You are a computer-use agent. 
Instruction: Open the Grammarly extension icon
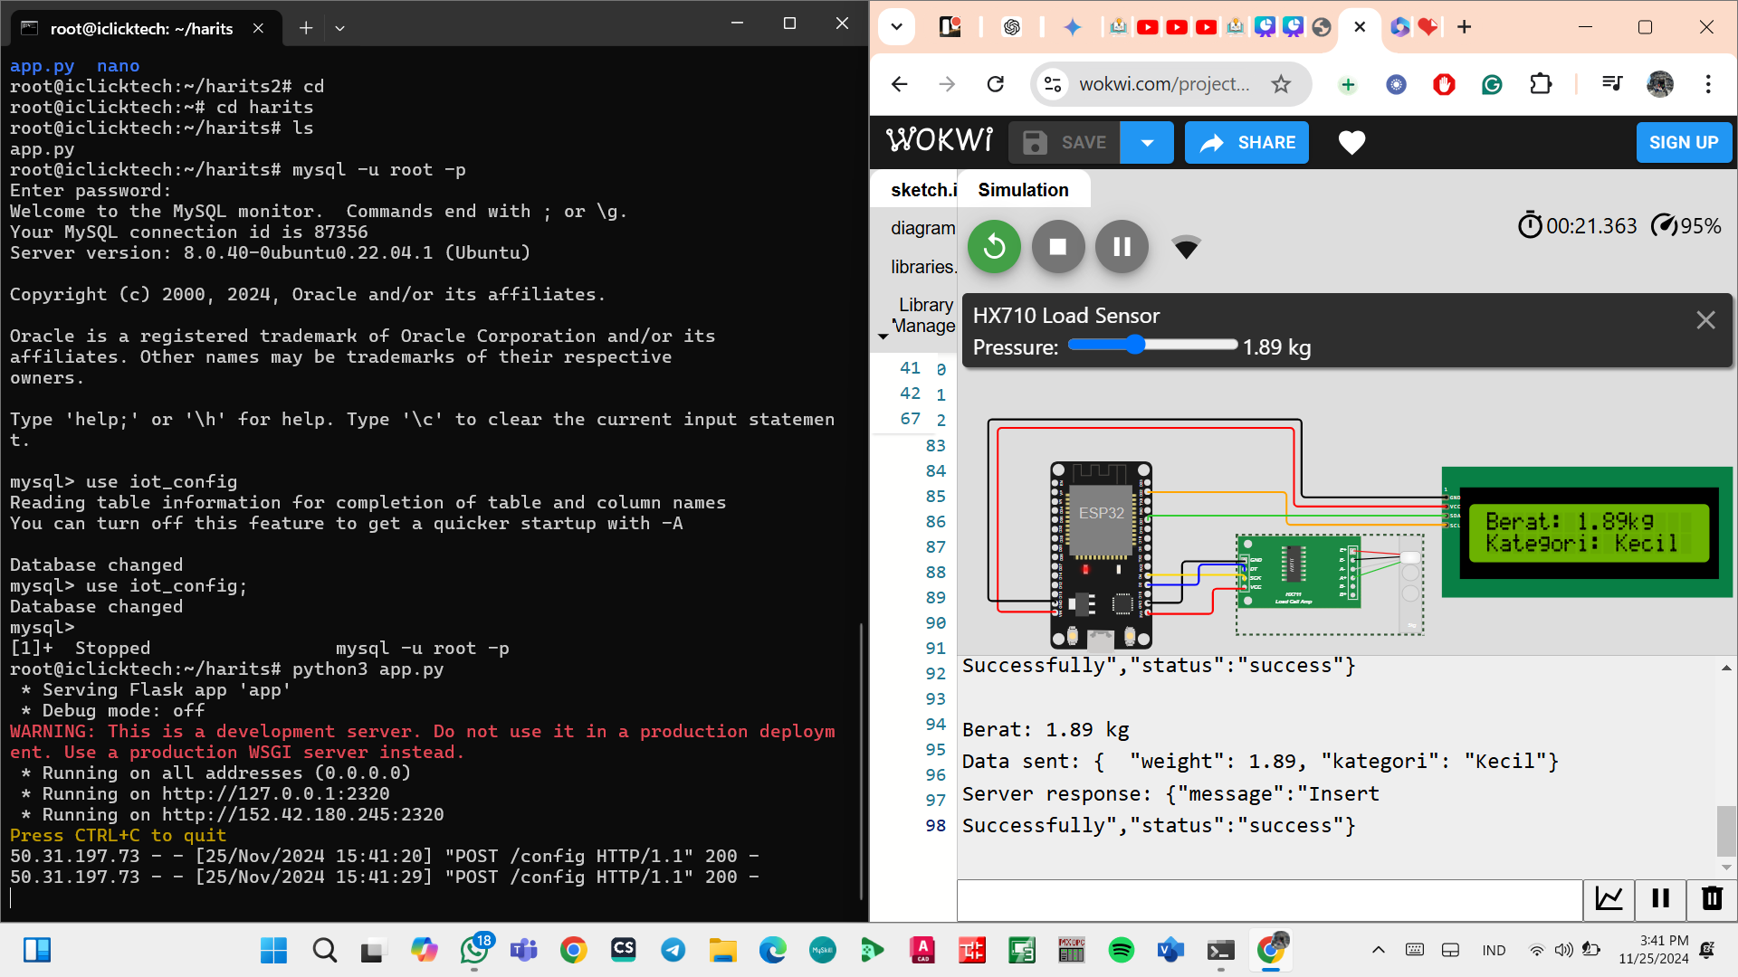click(1492, 84)
